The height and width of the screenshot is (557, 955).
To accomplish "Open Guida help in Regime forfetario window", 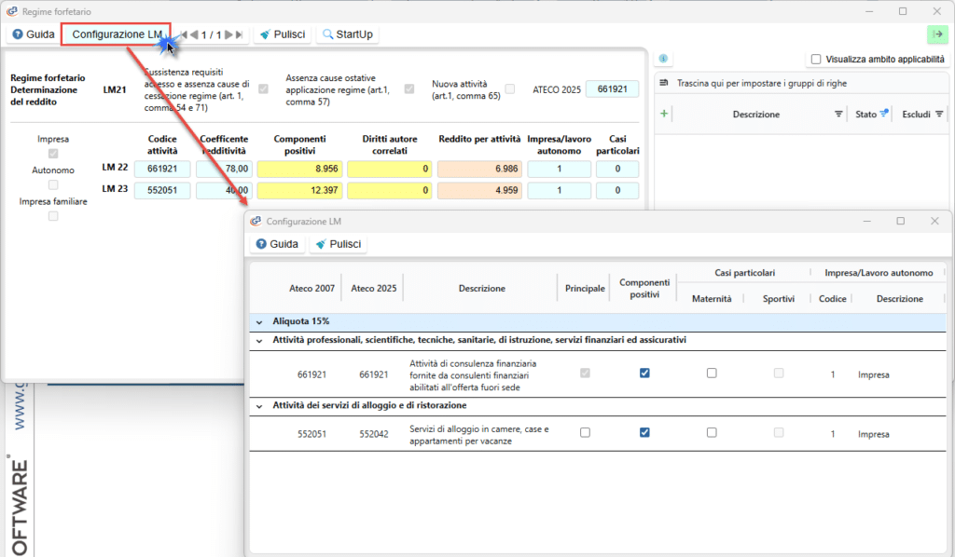I will click(35, 34).
